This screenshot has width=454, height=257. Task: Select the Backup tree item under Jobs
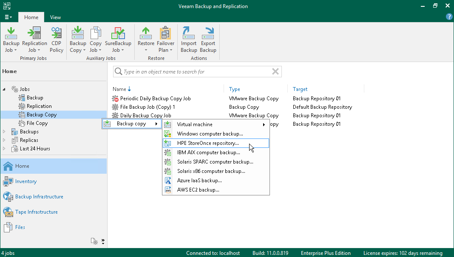click(x=35, y=98)
